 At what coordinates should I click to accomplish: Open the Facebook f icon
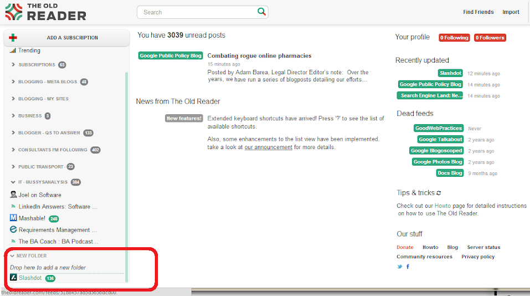408,267
